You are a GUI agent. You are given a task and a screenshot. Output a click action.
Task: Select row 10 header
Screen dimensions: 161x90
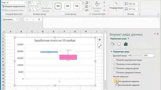click(3, 65)
